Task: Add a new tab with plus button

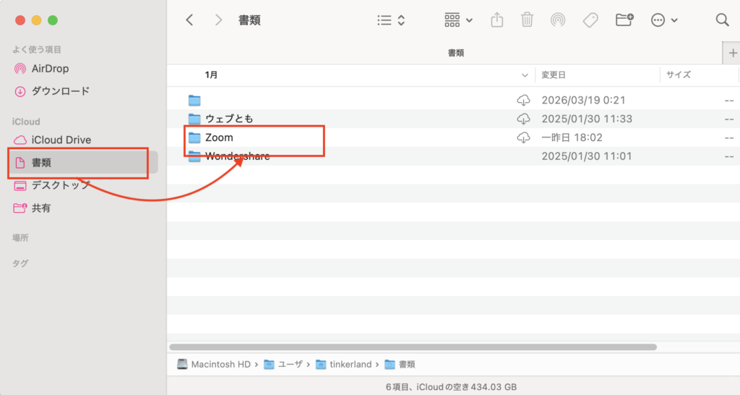Action: tap(731, 53)
